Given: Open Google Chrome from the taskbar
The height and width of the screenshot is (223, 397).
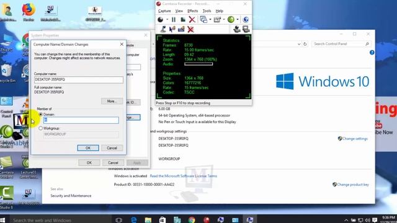Looking at the screenshot, I should click(192, 220).
